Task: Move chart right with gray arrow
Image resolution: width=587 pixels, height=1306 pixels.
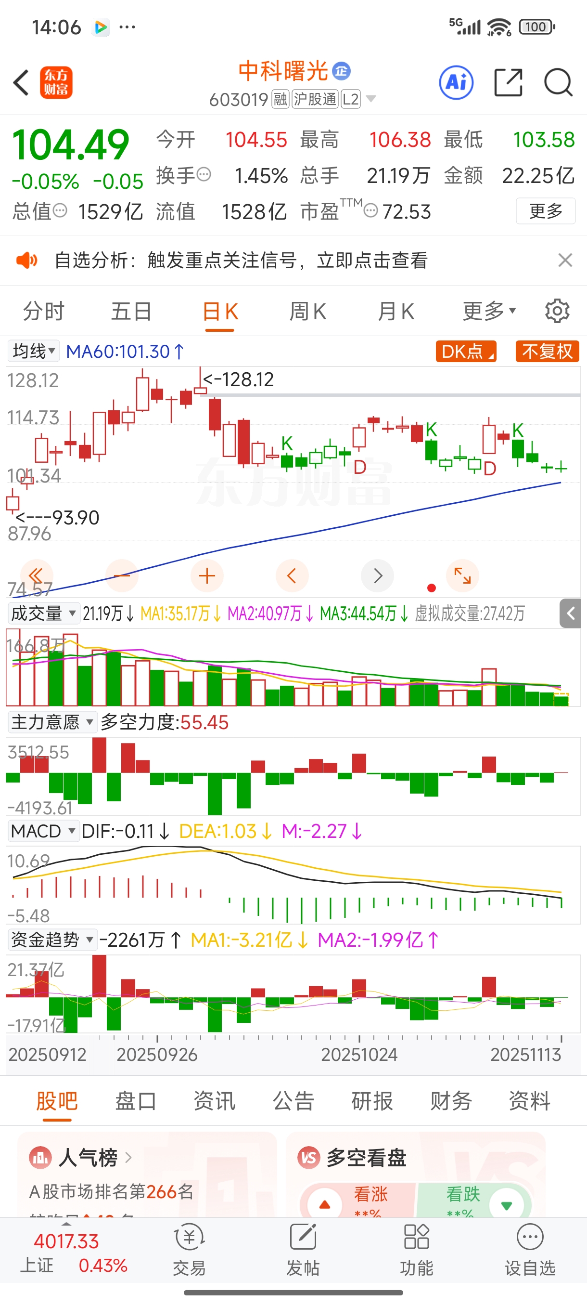Action: point(377,575)
